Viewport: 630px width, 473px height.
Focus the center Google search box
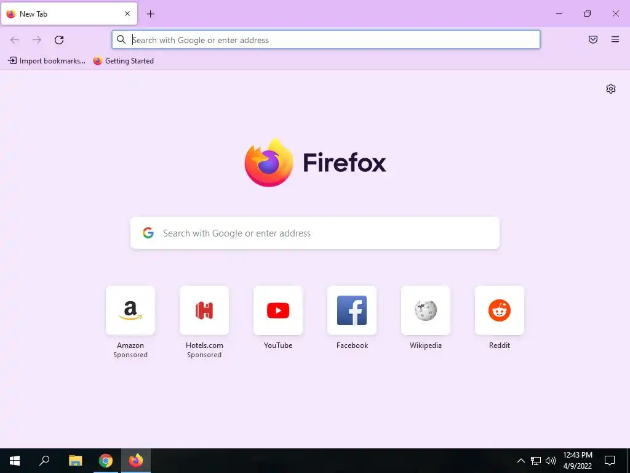pos(315,233)
